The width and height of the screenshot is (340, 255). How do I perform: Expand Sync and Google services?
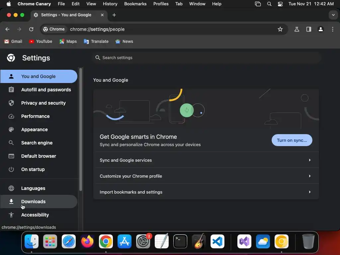206,160
